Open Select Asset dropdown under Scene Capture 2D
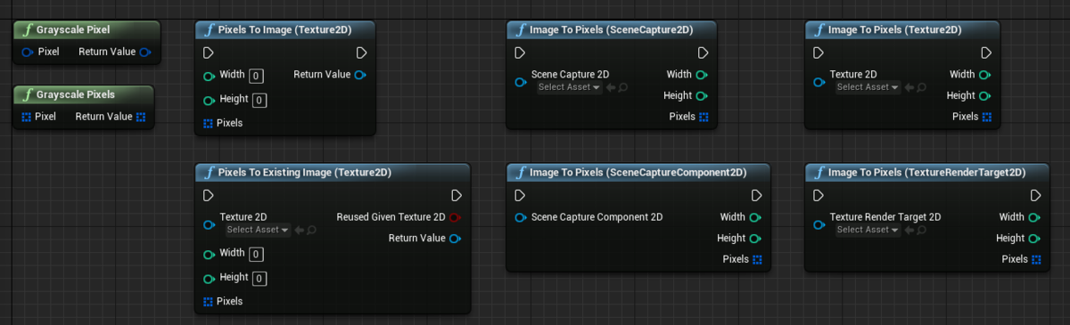The height and width of the screenshot is (325, 1070). [569, 87]
